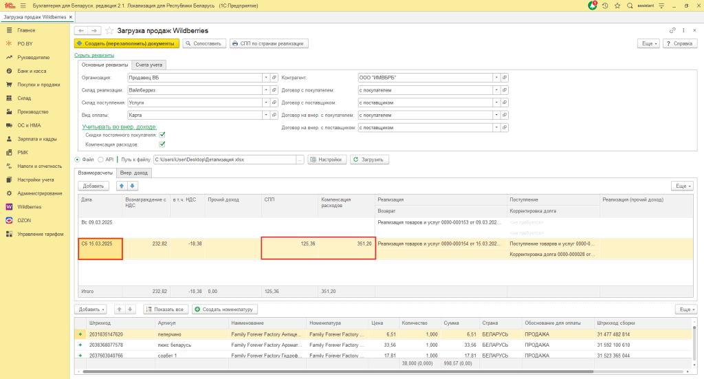The height and width of the screenshot is (379, 704).
Task: Open OZON section in sidebar
Action: [24, 221]
